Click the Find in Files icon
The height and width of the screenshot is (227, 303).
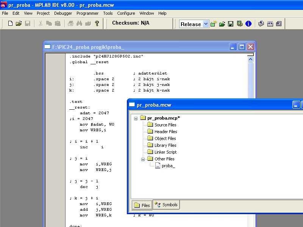click(88, 23)
